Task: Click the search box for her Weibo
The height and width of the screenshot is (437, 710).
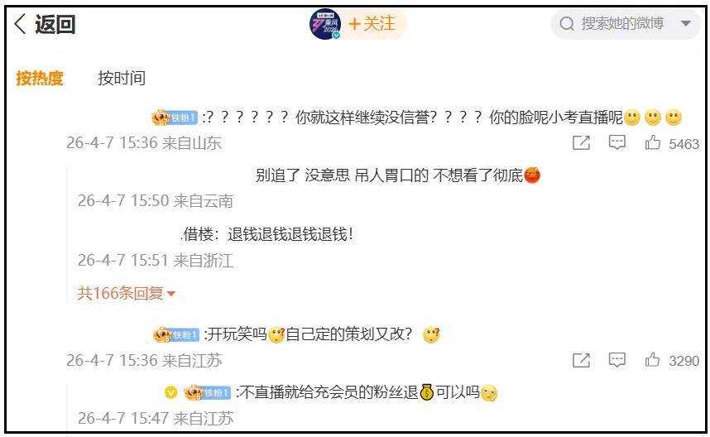Action: point(625,23)
